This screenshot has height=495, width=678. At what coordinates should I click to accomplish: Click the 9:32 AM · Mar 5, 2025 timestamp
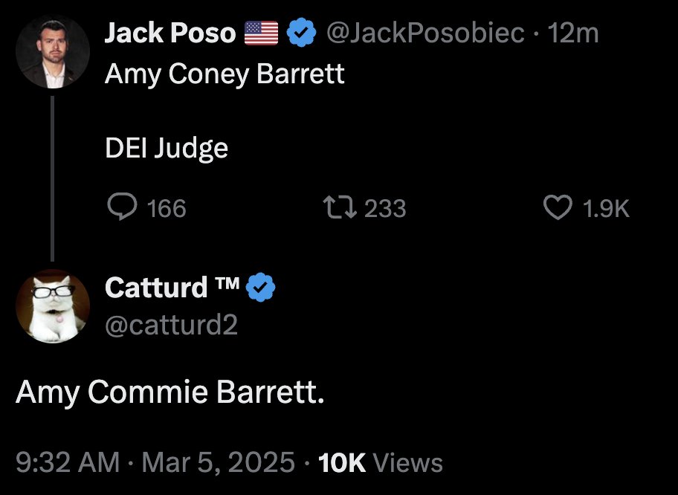(x=155, y=463)
